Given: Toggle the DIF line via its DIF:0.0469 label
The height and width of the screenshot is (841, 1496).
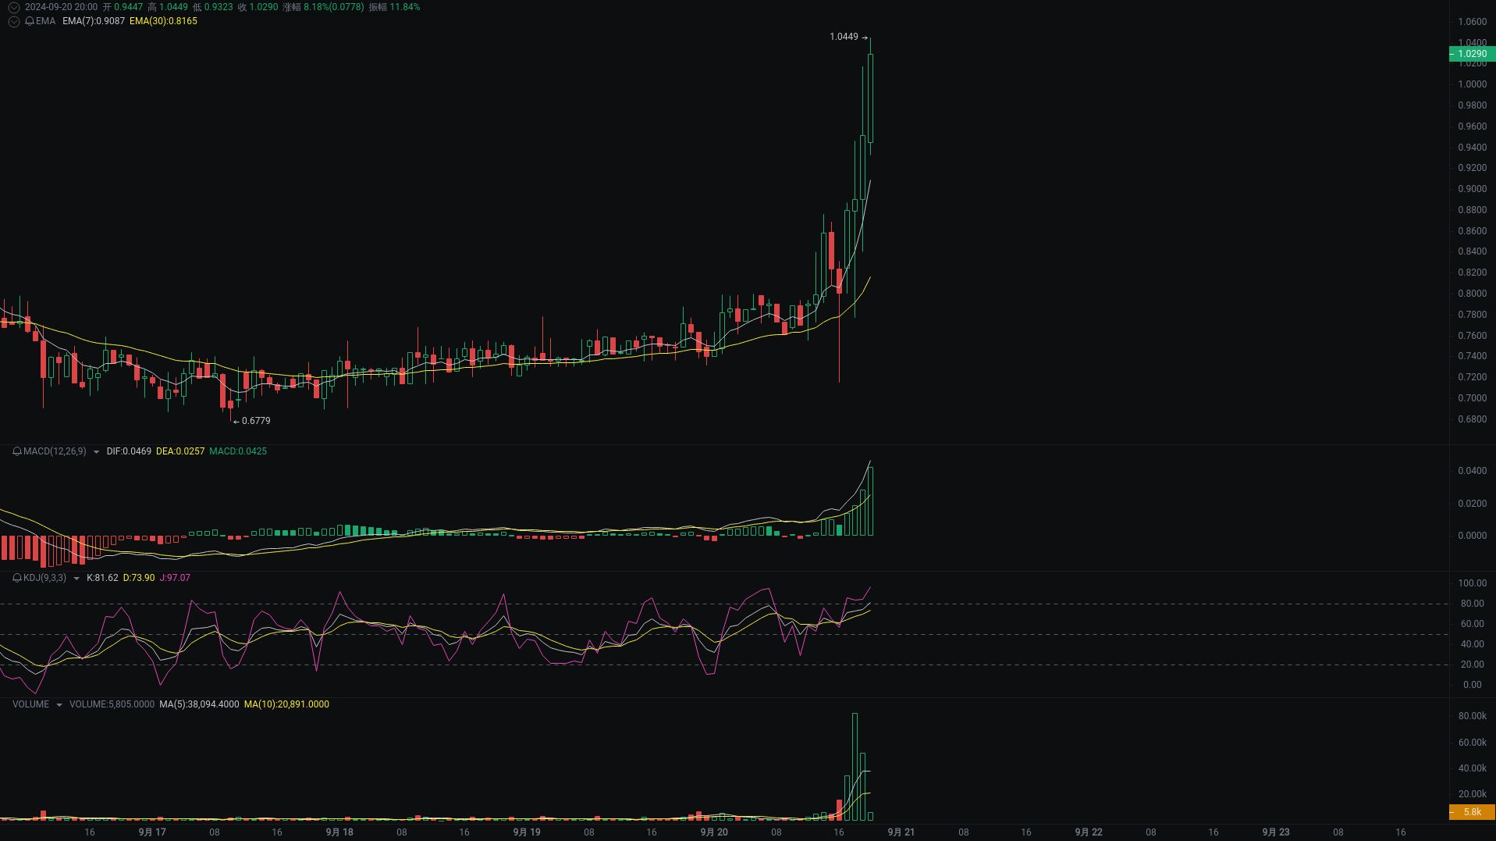Looking at the screenshot, I should [x=129, y=451].
